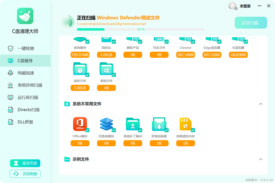Open Directx扫描 in sidebar

25,110
